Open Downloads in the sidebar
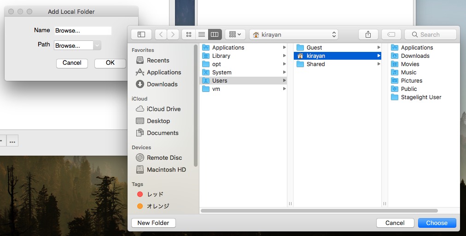466x236 pixels. pos(163,84)
